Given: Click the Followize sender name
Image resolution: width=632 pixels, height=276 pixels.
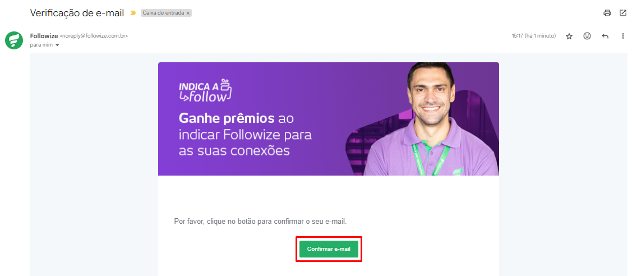Looking at the screenshot, I should pyautogui.click(x=44, y=36).
